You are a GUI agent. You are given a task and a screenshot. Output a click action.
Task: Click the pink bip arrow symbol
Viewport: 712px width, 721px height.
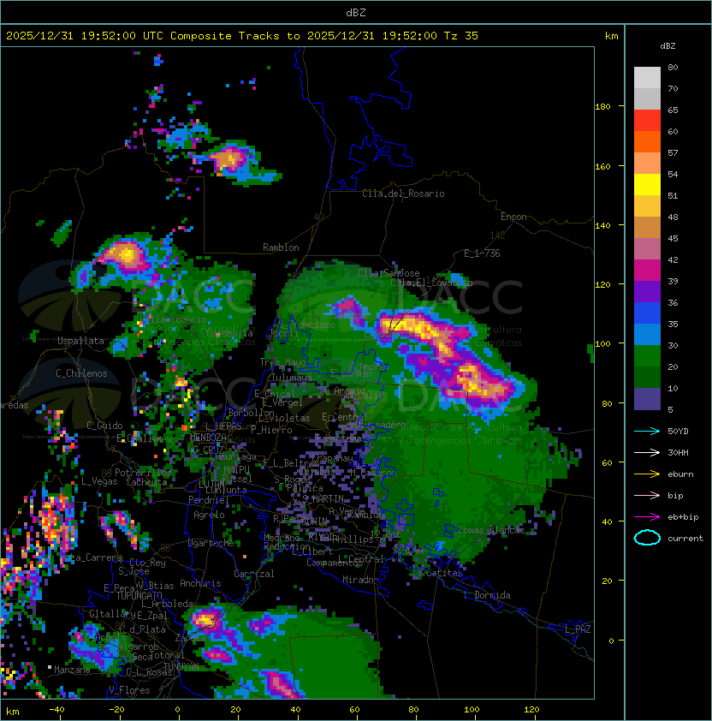tap(647, 496)
